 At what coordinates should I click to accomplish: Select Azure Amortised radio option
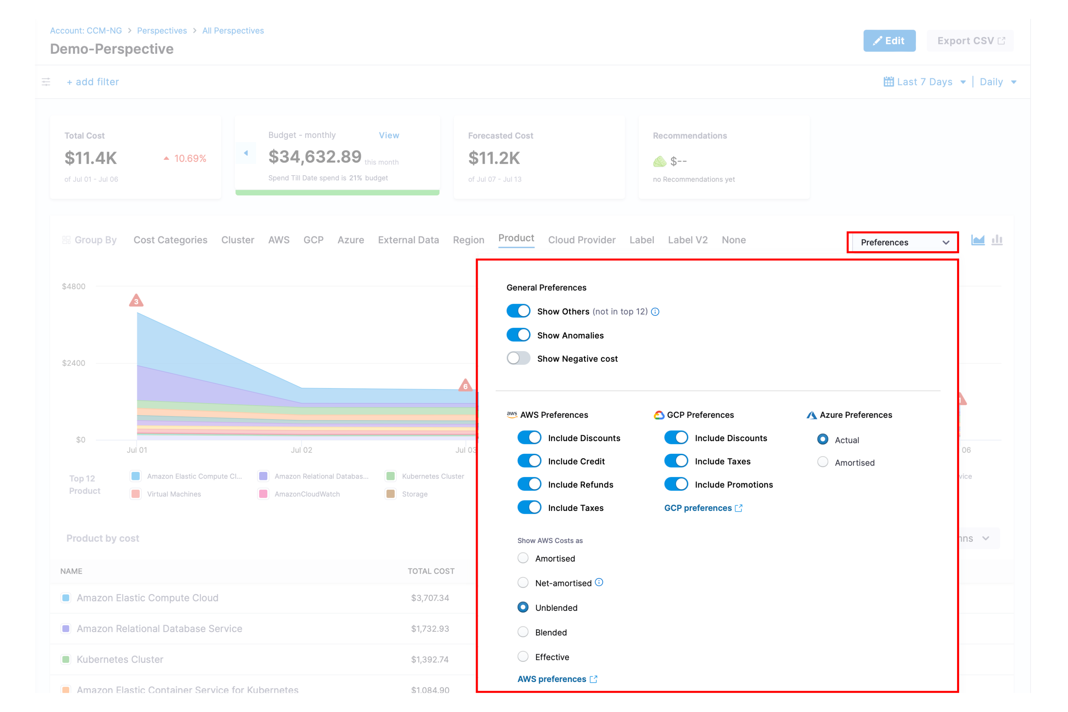tap(822, 462)
